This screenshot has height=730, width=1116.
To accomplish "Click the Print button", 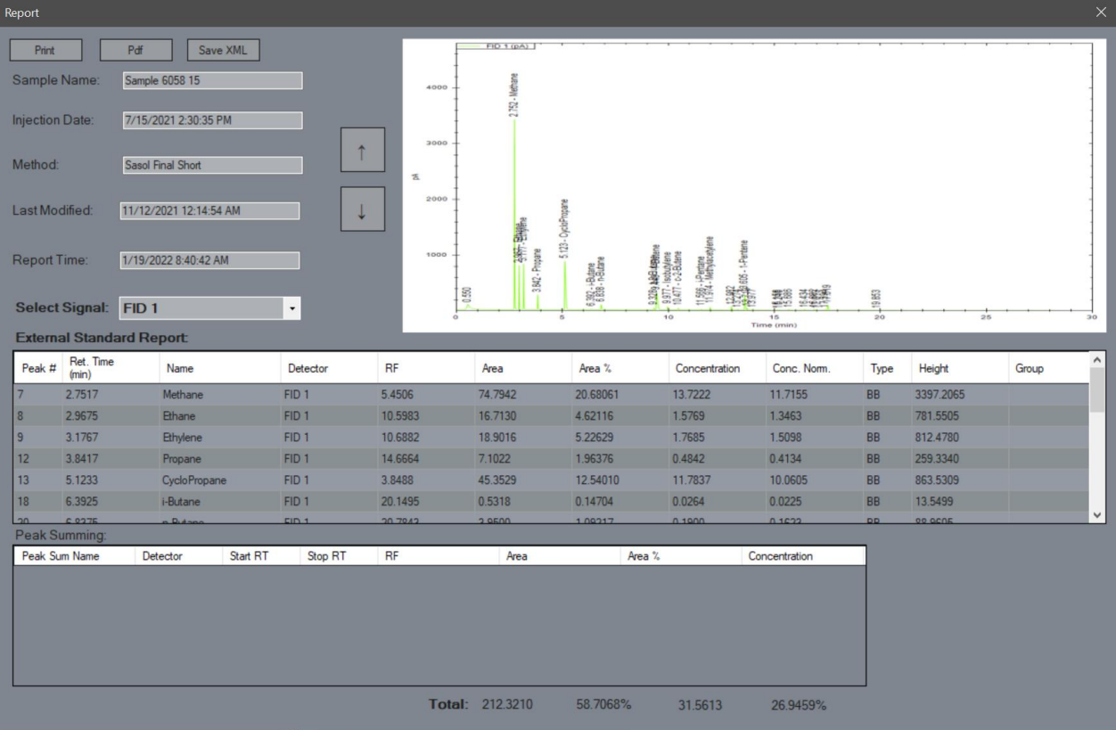I will pos(45,51).
